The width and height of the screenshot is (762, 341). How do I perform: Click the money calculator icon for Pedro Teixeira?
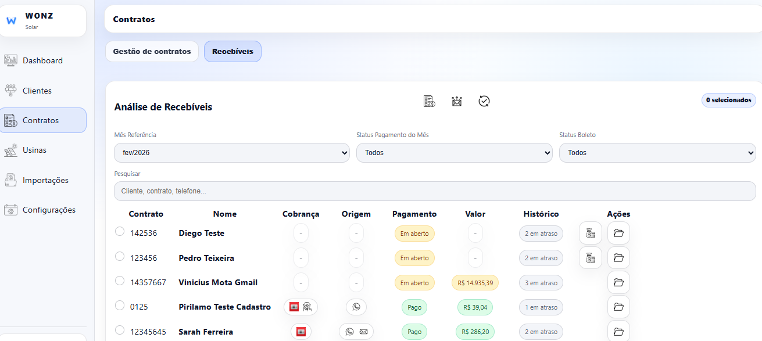coord(591,258)
